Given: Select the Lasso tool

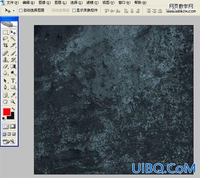Looking at the screenshot, I should tap(5, 39).
